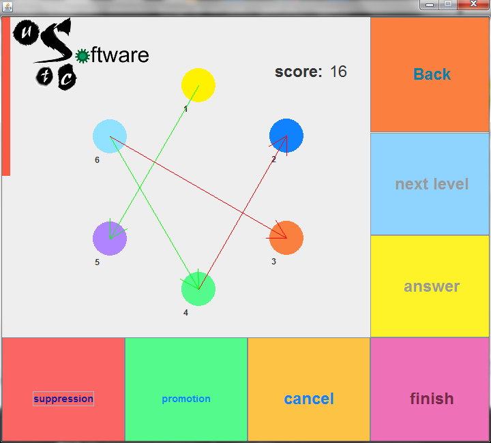Maximize the game window
Screen dimensions: 491x443
(448, 5)
